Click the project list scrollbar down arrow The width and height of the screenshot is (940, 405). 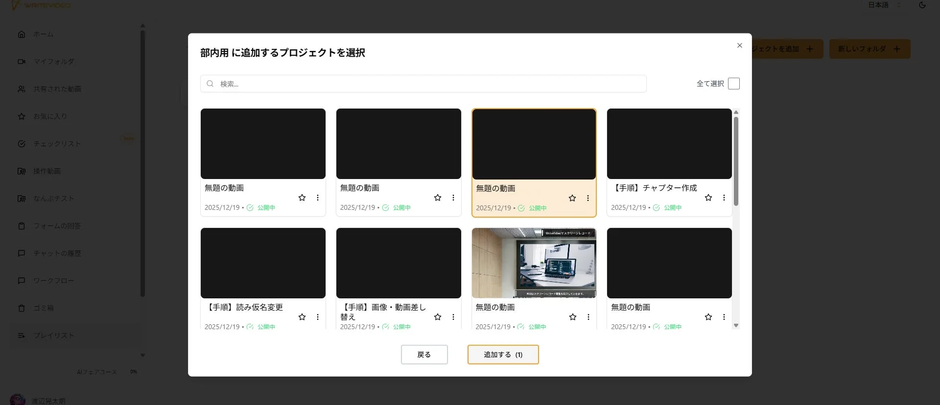(x=736, y=325)
